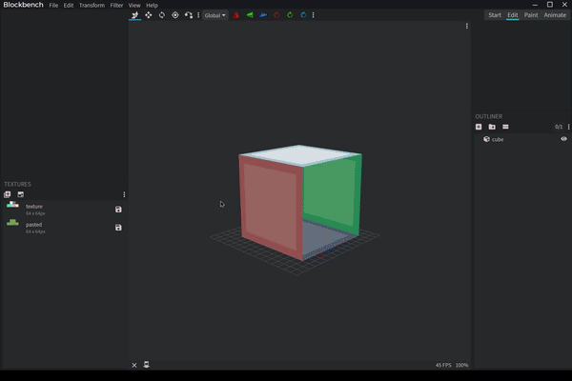The height and width of the screenshot is (381, 572).
Task: Toggle visibility of the cube element
Action: (563, 139)
